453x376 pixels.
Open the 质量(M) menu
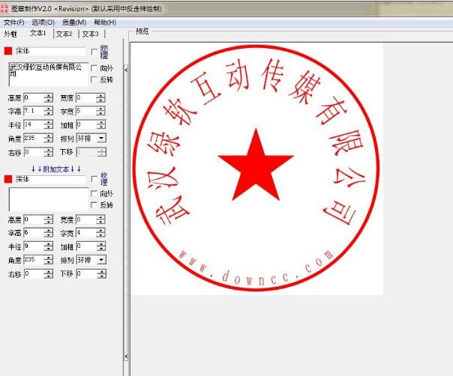point(73,22)
